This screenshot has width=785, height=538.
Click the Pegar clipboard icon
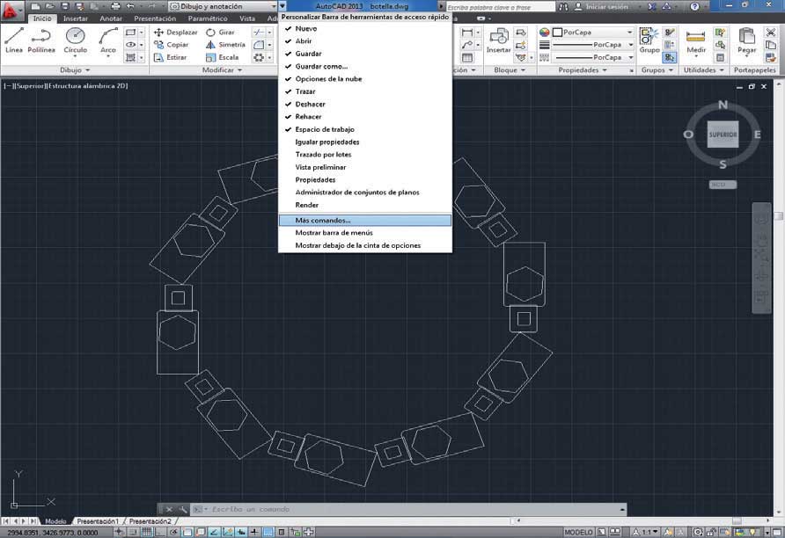click(x=746, y=41)
